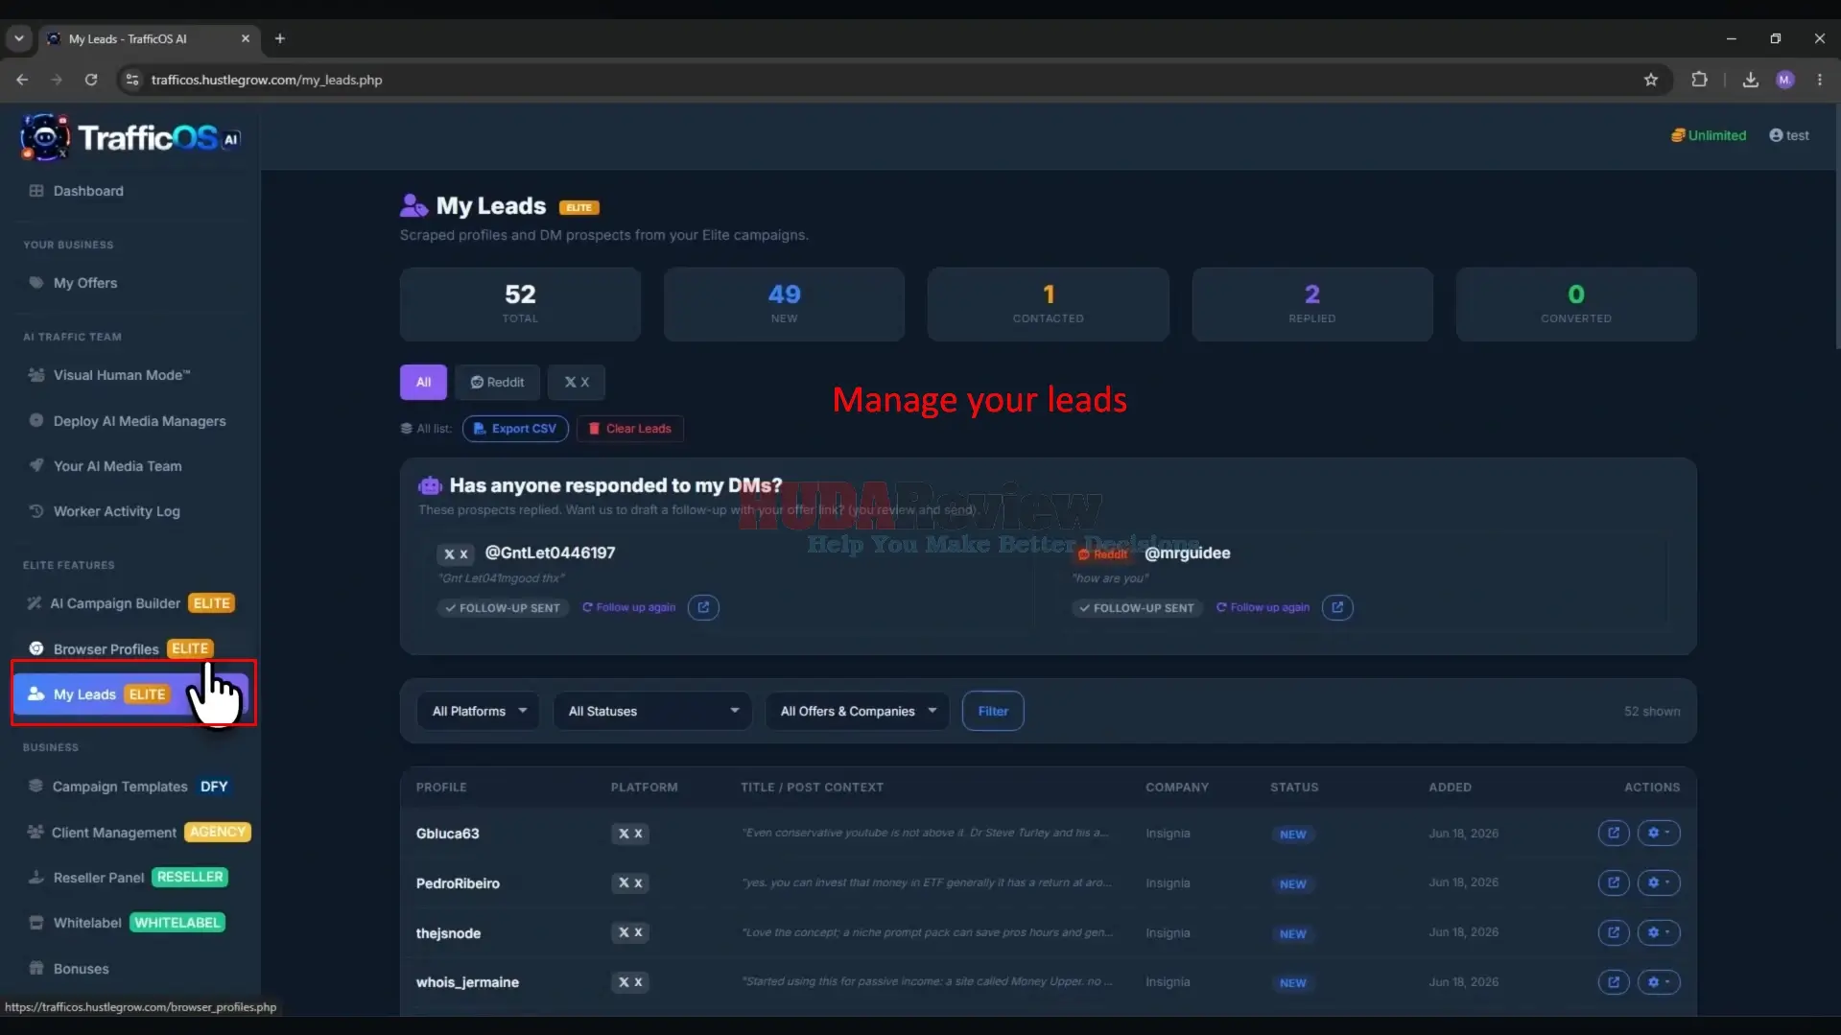Click whois_jermaine profile name
1841x1035 pixels.
(467, 982)
